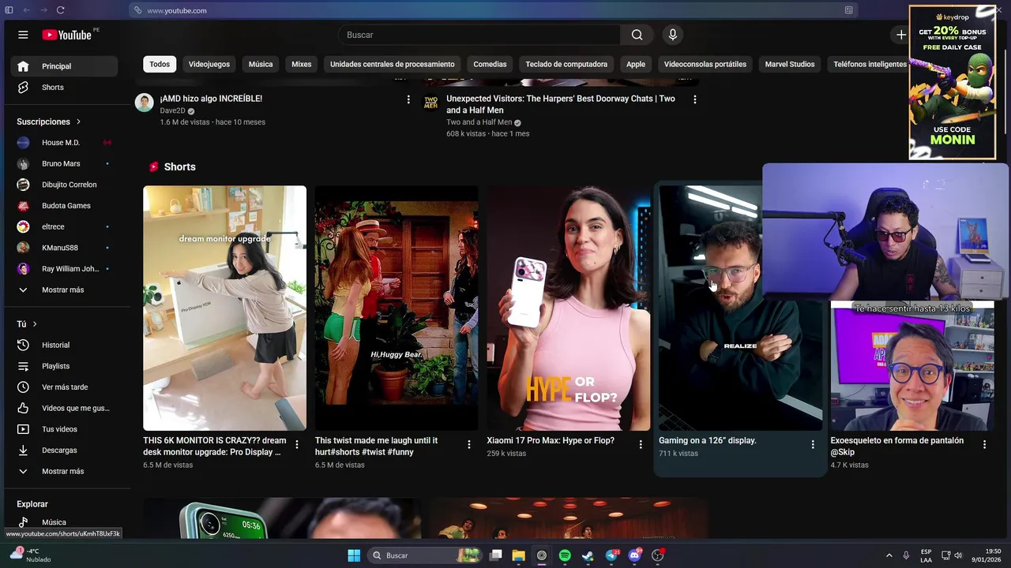Open options for AMD hizo algo video
Image resolution: width=1011 pixels, height=568 pixels.
[408, 99]
